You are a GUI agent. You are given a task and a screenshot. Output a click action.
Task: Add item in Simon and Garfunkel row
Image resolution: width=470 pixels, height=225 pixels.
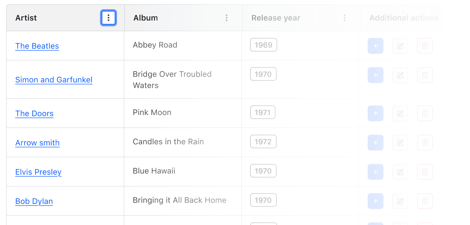click(375, 75)
